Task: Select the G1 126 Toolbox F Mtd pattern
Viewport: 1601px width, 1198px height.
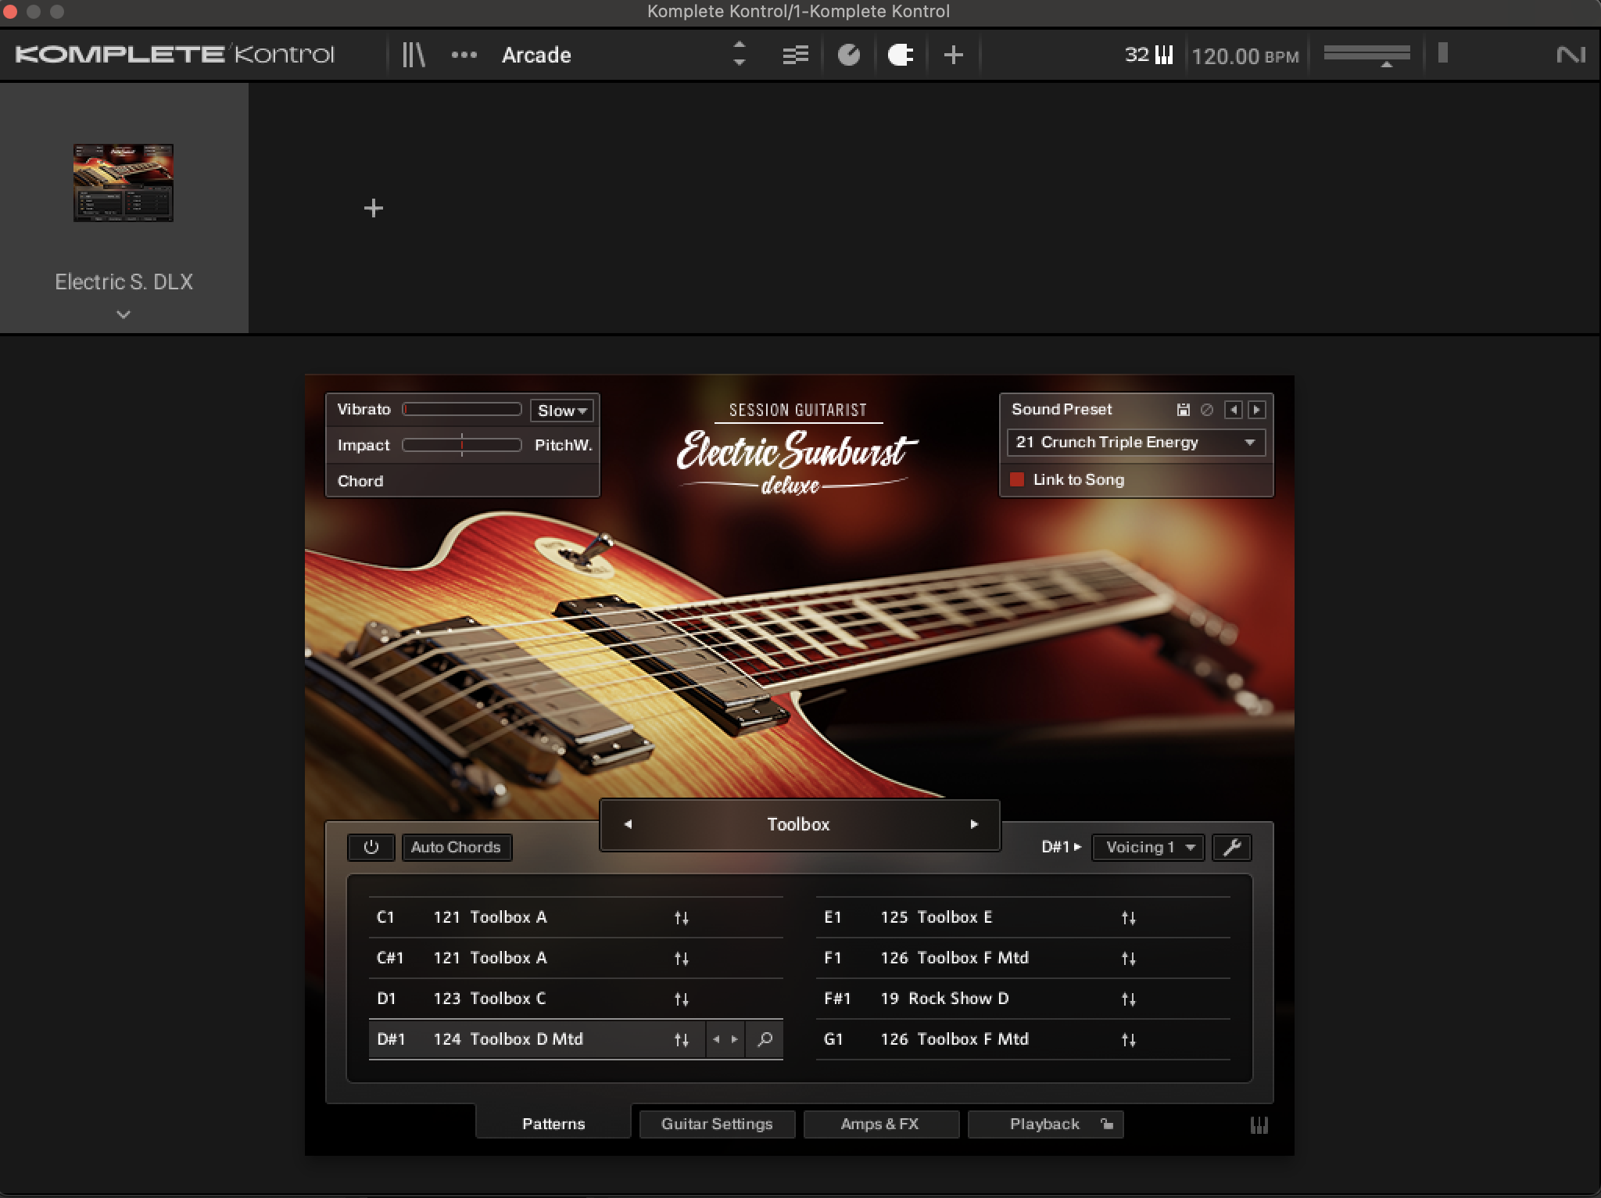Action: coord(1023,1039)
